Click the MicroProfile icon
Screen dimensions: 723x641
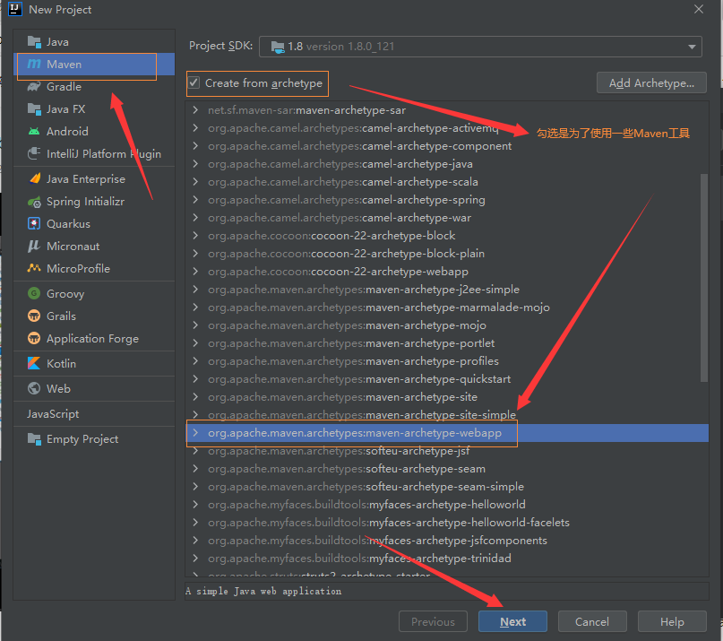coord(34,268)
